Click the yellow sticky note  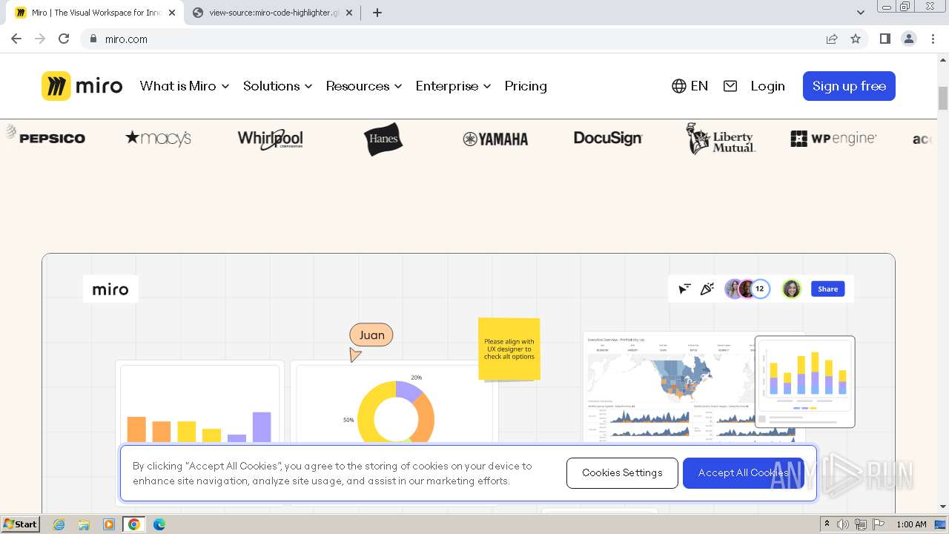(509, 349)
